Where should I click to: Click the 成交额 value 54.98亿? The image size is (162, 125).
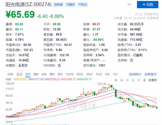tap(135, 29)
